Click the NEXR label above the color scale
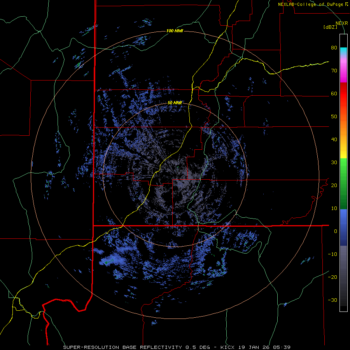Screen dimensions: 350x350 pos(342,23)
